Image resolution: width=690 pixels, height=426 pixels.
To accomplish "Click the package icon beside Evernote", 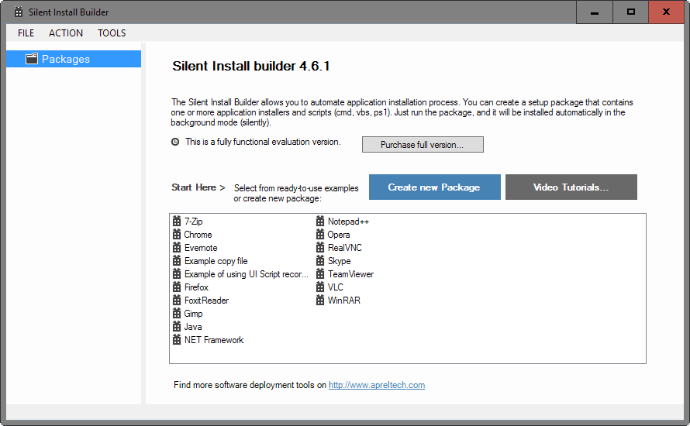I will point(177,248).
